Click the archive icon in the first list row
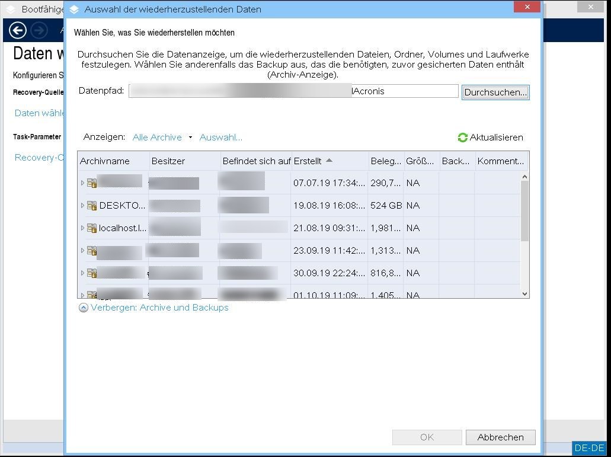The width and height of the screenshot is (611, 457). tap(92, 183)
